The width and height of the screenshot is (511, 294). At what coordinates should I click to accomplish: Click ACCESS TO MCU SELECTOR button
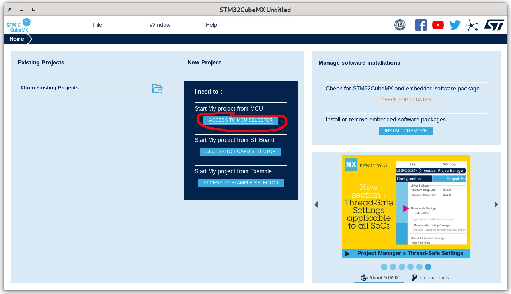pos(241,120)
